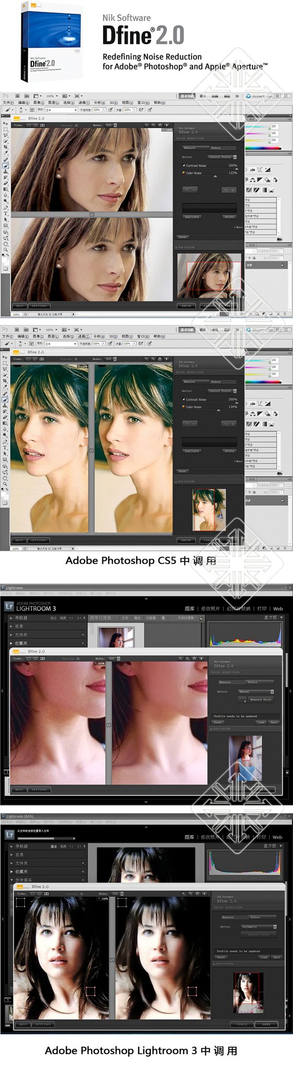This screenshot has width=293, height=1070.
Task: Select Type tool in topmost Photoshop toolbar
Action: click(x=5, y=213)
